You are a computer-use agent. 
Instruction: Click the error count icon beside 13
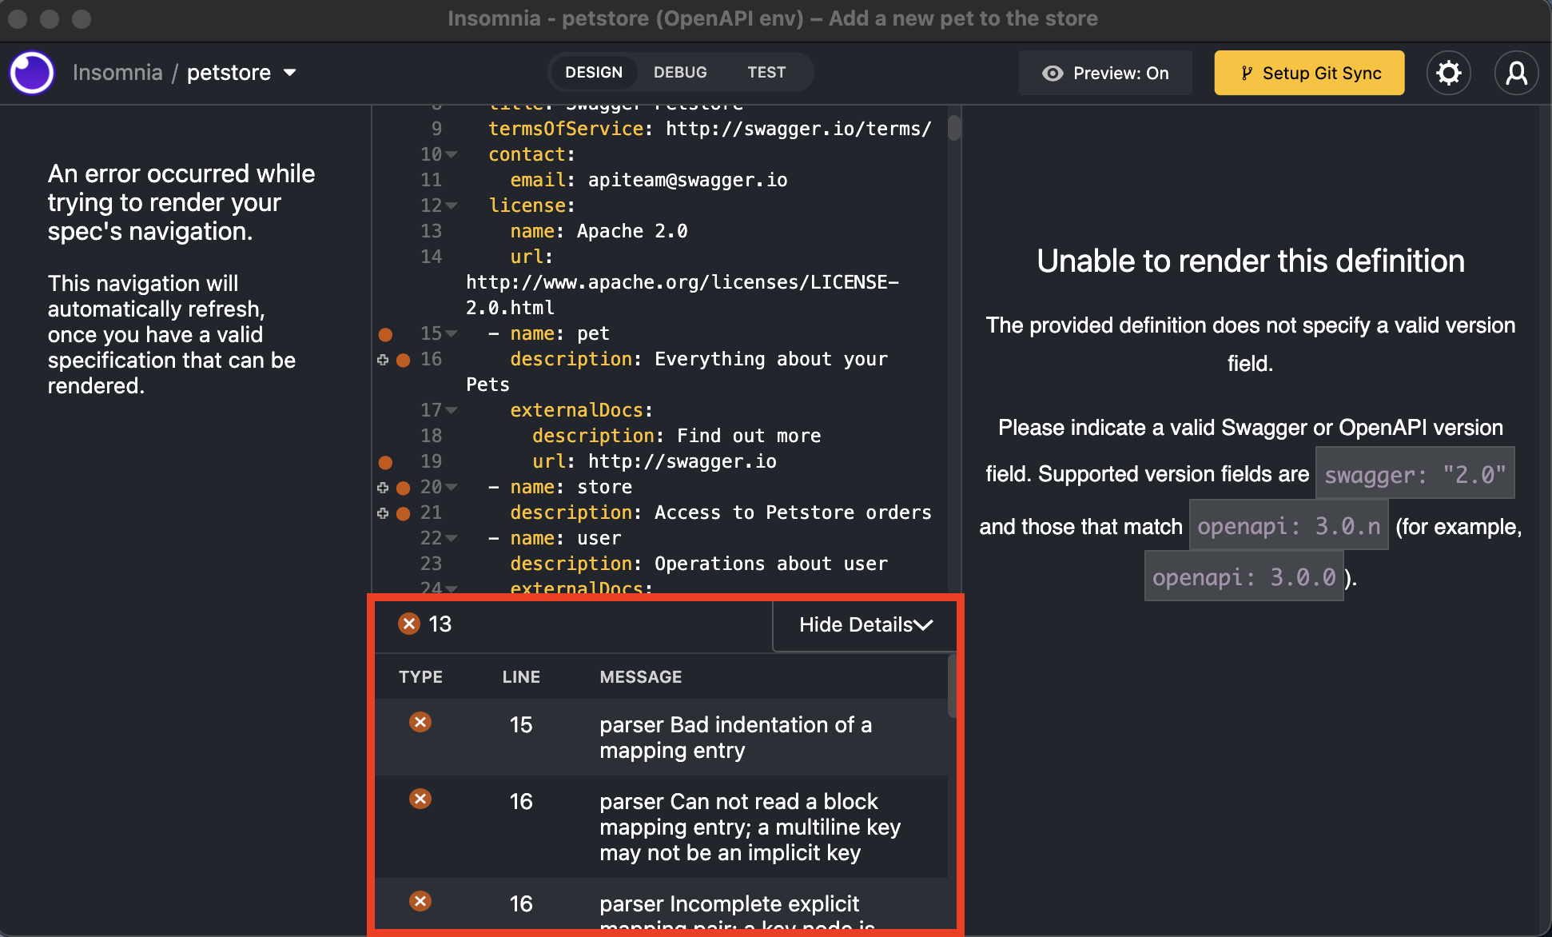click(409, 624)
